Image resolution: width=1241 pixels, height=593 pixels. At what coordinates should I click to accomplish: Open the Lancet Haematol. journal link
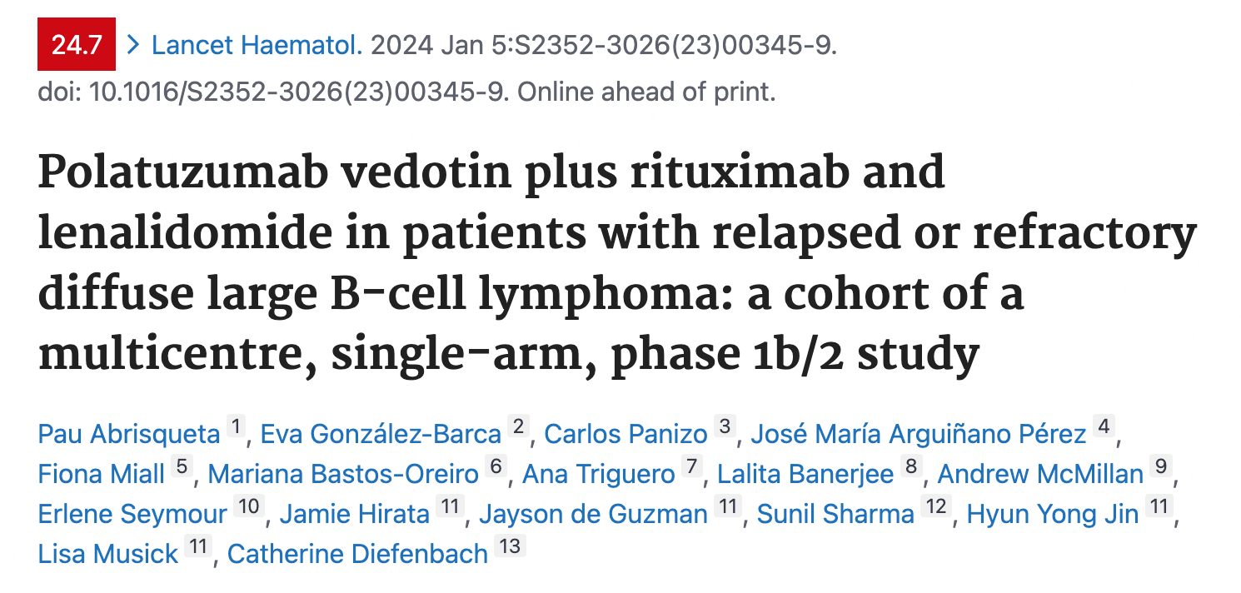coord(257,45)
